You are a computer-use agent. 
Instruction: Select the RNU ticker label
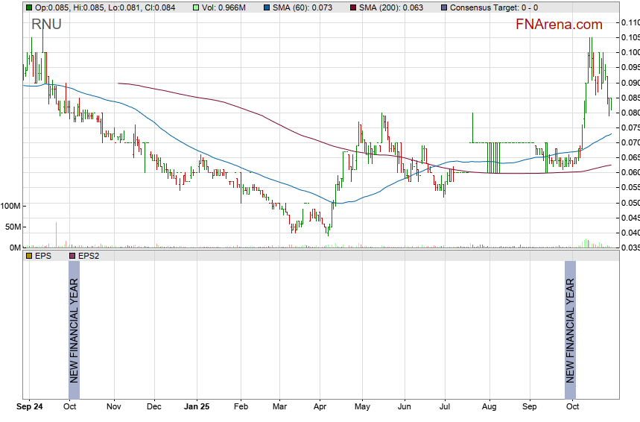coord(46,25)
